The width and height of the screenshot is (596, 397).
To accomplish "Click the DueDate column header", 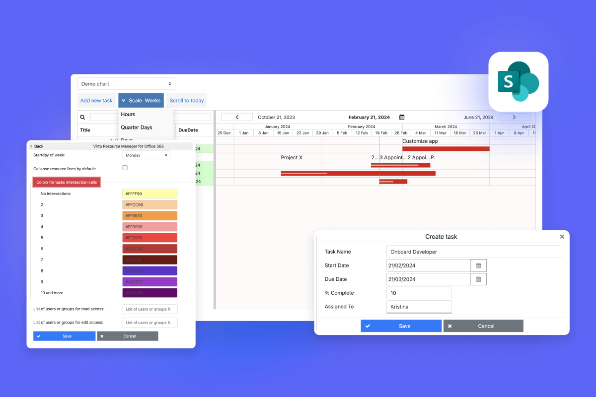I will 188,130.
